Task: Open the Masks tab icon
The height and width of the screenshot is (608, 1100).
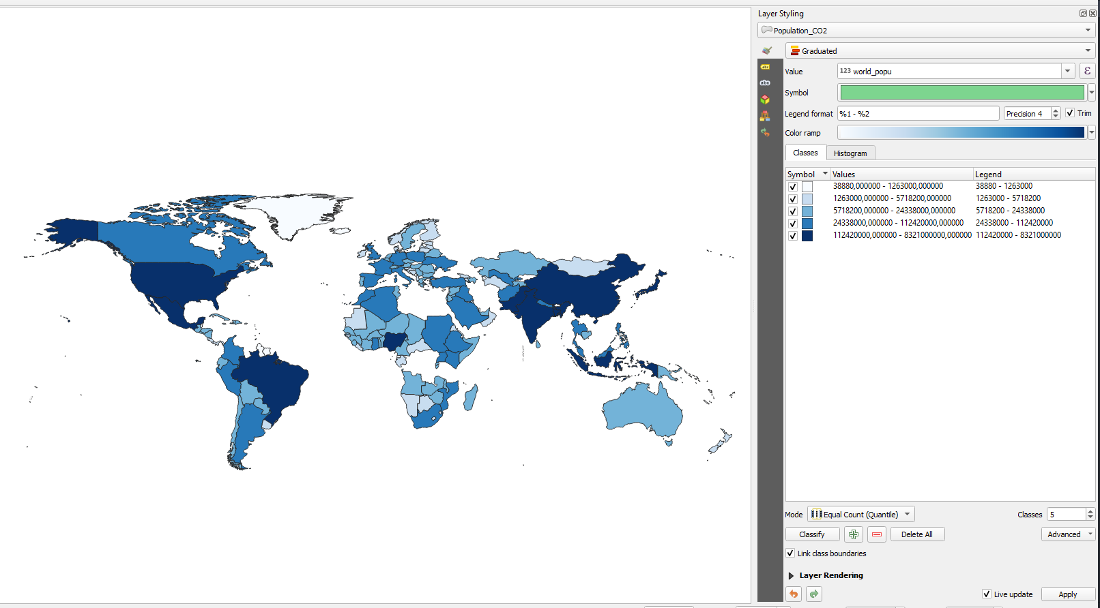Action: point(765,82)
